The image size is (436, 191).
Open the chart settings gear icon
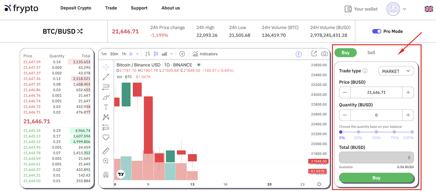coord(319,184)
